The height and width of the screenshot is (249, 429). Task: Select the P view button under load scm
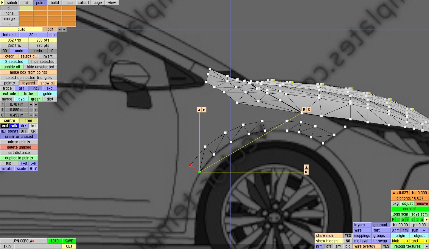point(393,220)
